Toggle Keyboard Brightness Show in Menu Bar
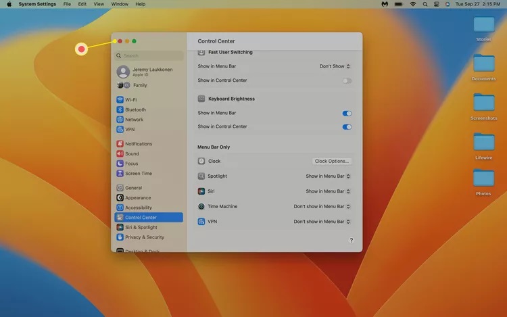 click(x=347, y=113)
